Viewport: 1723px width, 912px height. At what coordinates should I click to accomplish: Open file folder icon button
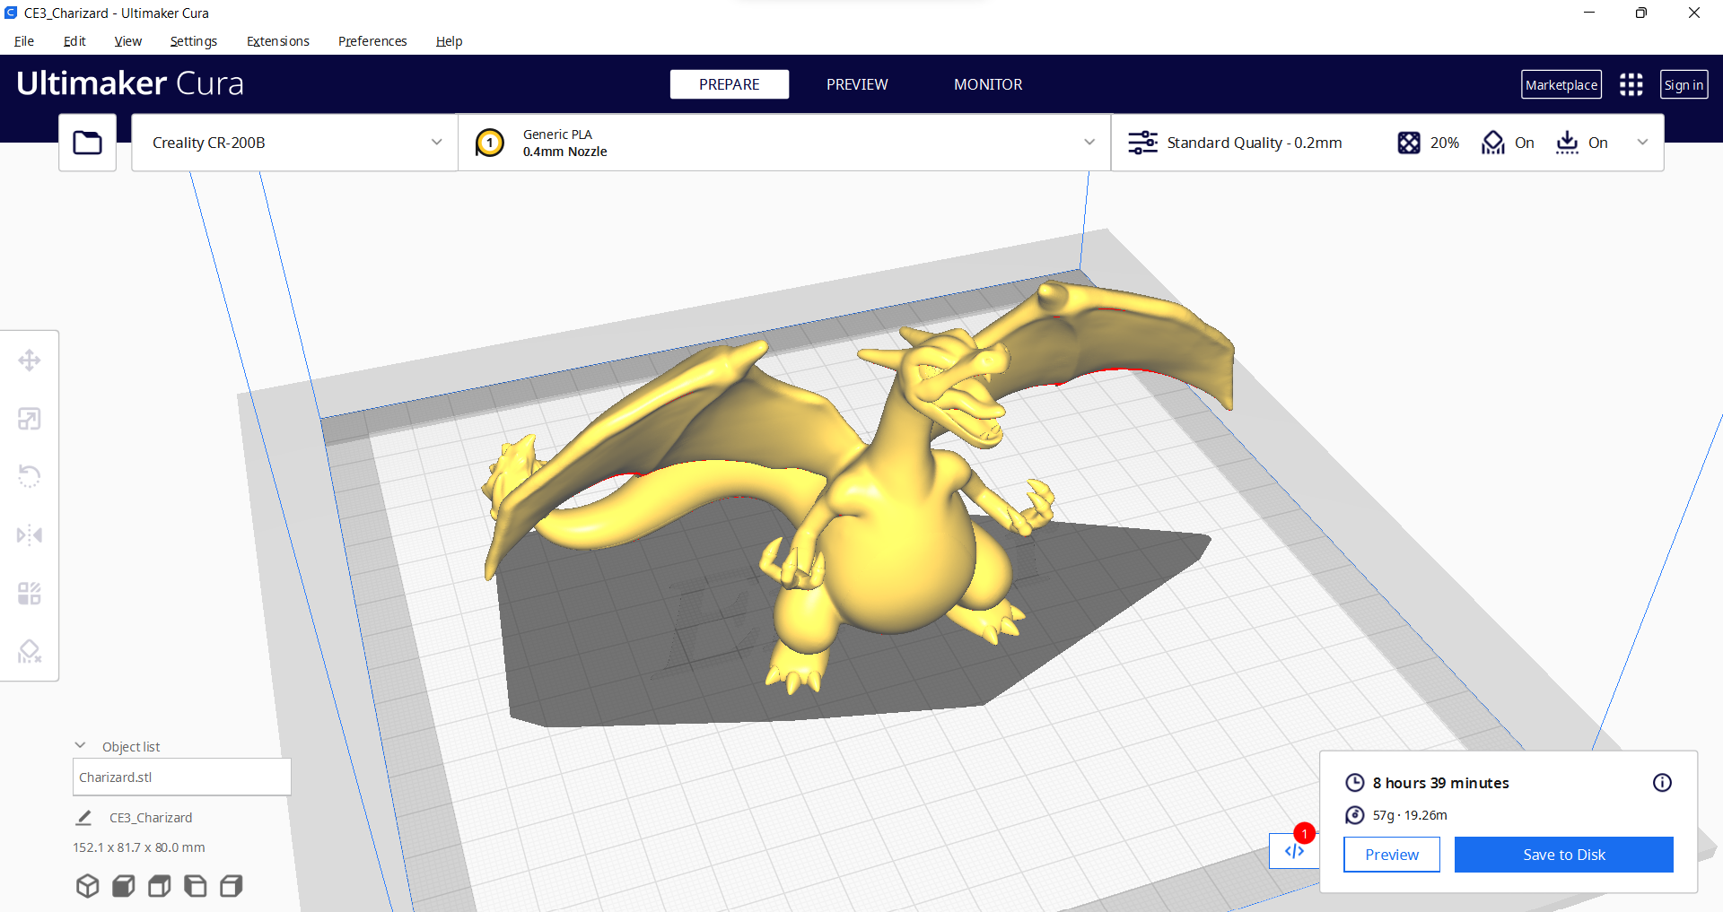[x=87, y=143]
